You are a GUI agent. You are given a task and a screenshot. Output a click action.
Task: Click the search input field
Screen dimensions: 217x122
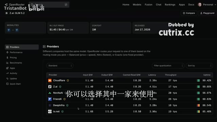(49, 4)
